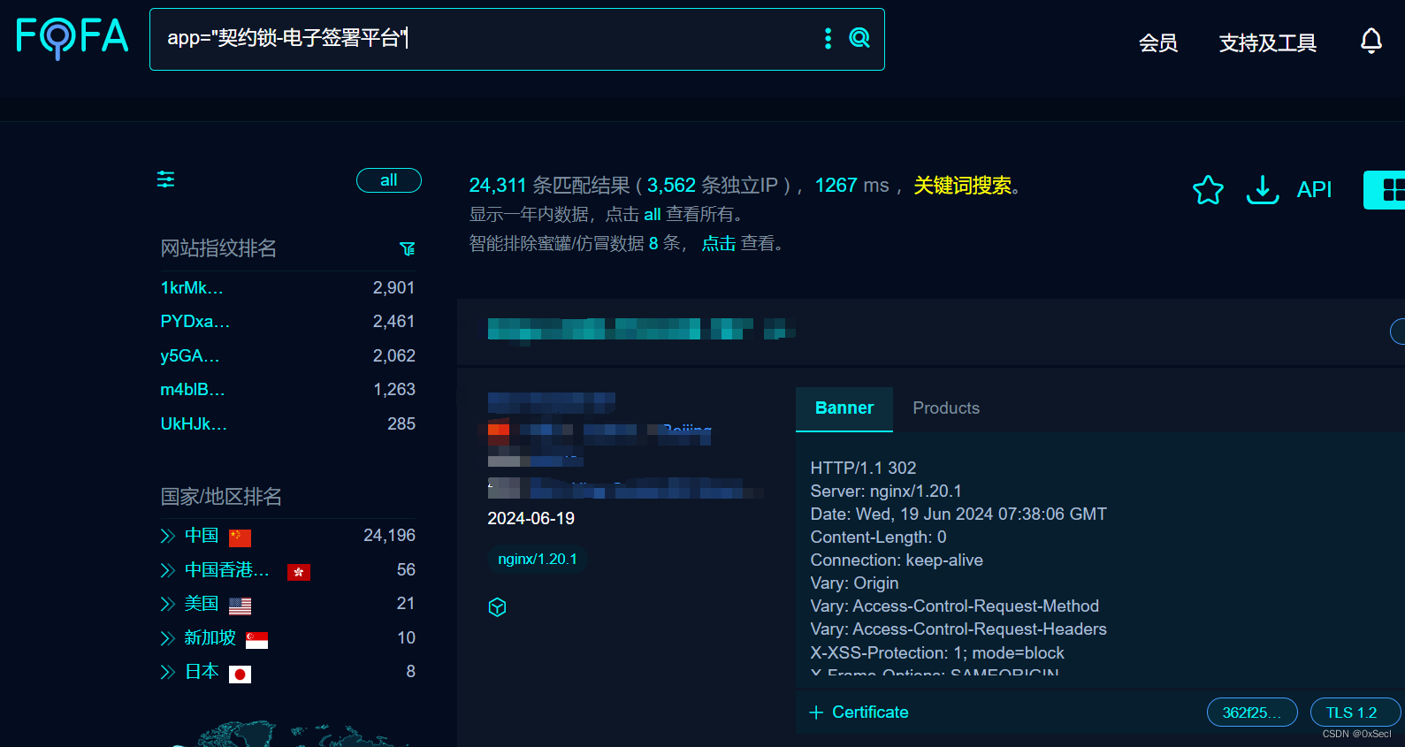This screenshot has height=747, width=1405.
Task: Click the 2024-06-19 date text
Action: click(531, 519)
